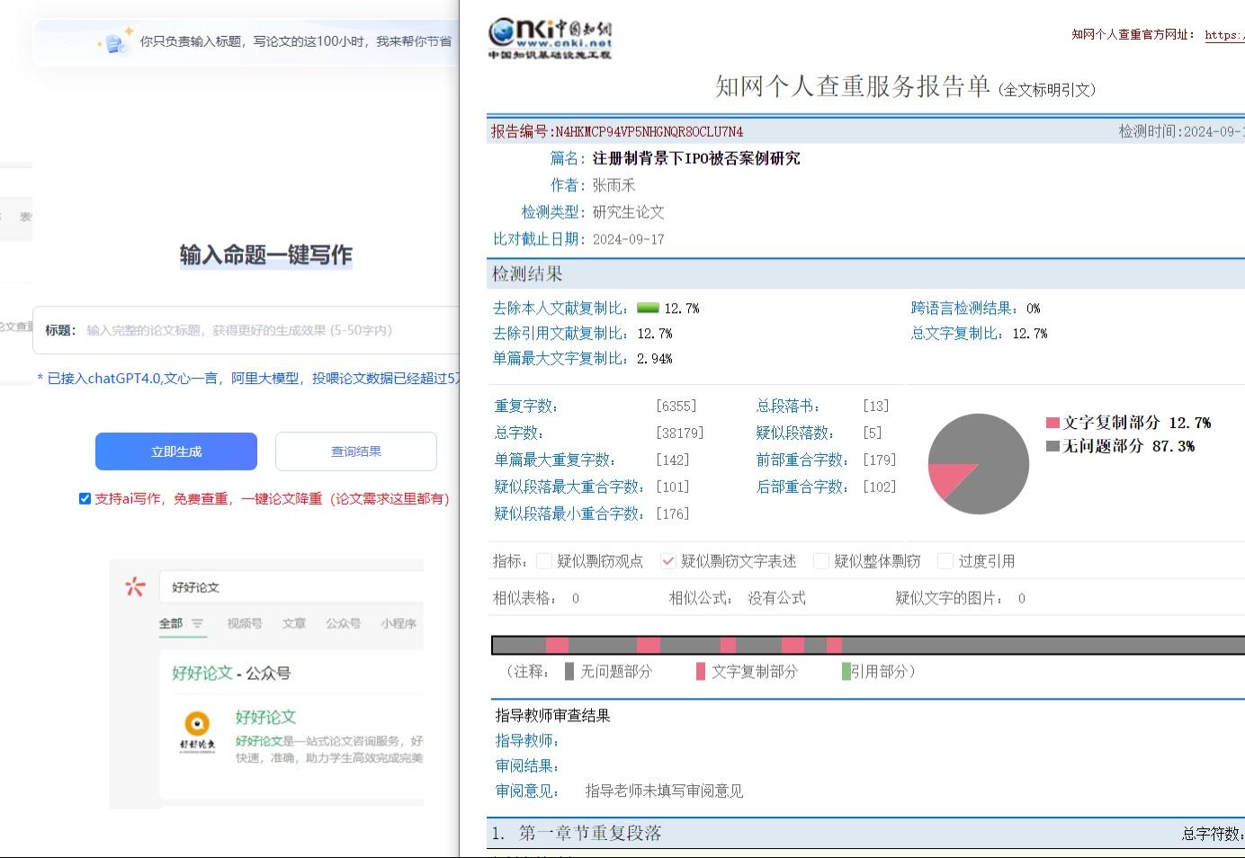This screenshot has height=858, width=1245.
Task: Open the filter icon next to 全部 tab
Action: click(198, 623)
